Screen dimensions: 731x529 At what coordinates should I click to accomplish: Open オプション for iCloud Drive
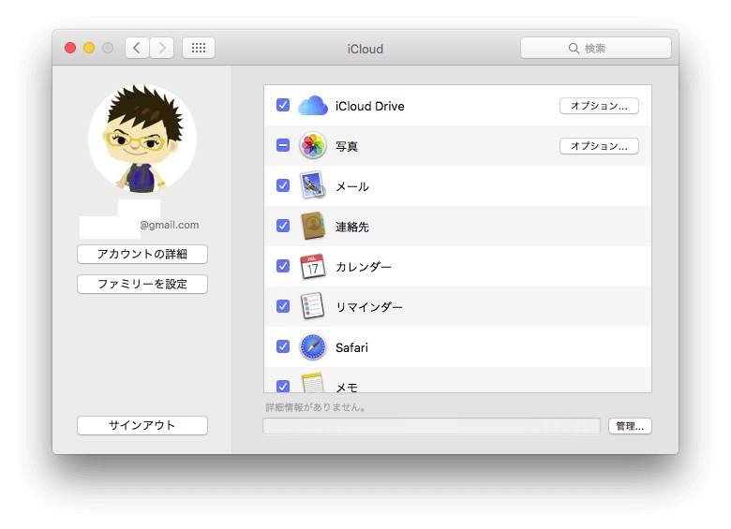(x=599, y=106)
